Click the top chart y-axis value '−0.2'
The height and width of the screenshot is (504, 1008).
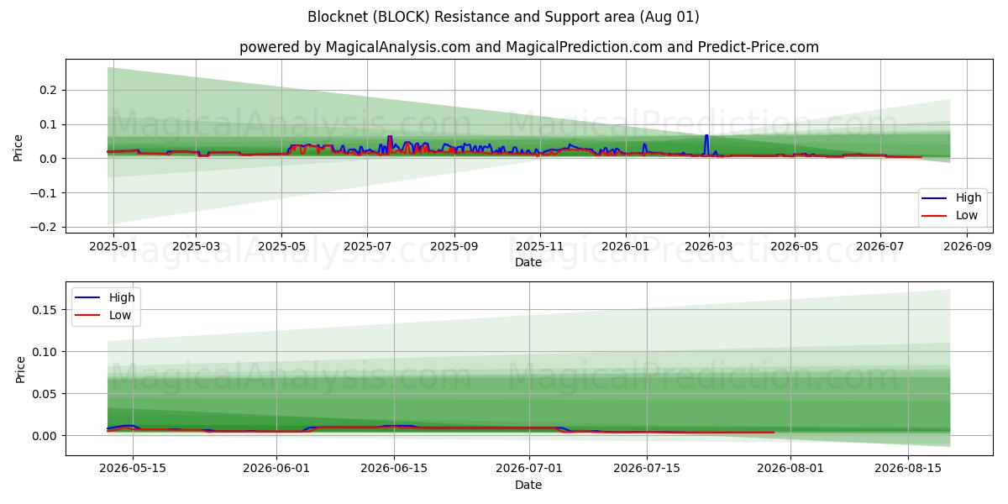coord(45,228)
